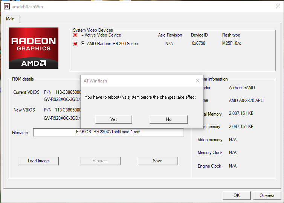The image size is (284, 203).
Task: Click the AuthenticAMD vendor text
Action: [x=242, y=88]
